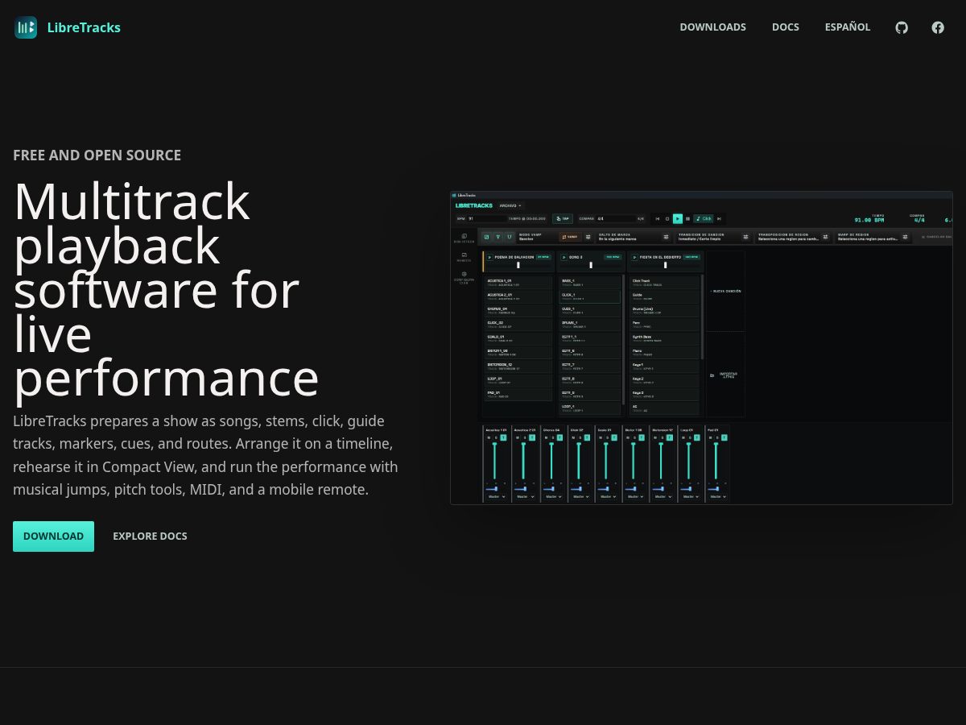Open settings icon beside Transición de Canción
The image size is (966, 725).
(x=745, y=237)
